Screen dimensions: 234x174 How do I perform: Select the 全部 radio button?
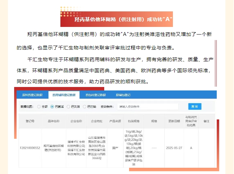point(39,107)
